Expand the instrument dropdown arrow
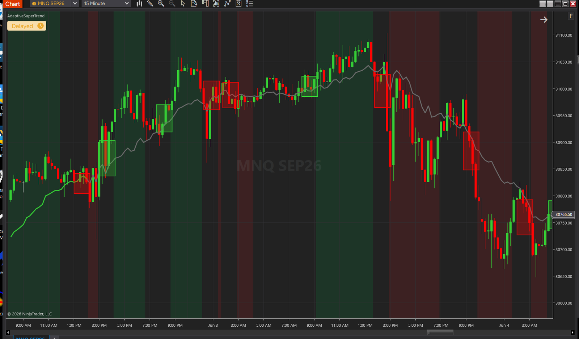The image size is (579, 339). 75,4
